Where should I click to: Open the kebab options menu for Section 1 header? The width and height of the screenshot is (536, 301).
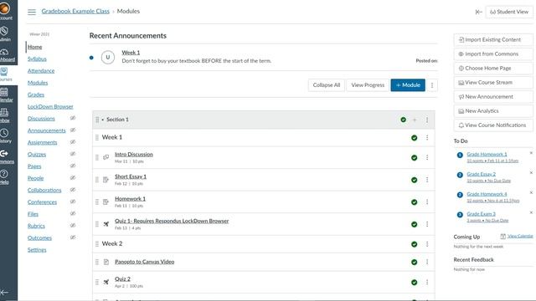(427, 120)
